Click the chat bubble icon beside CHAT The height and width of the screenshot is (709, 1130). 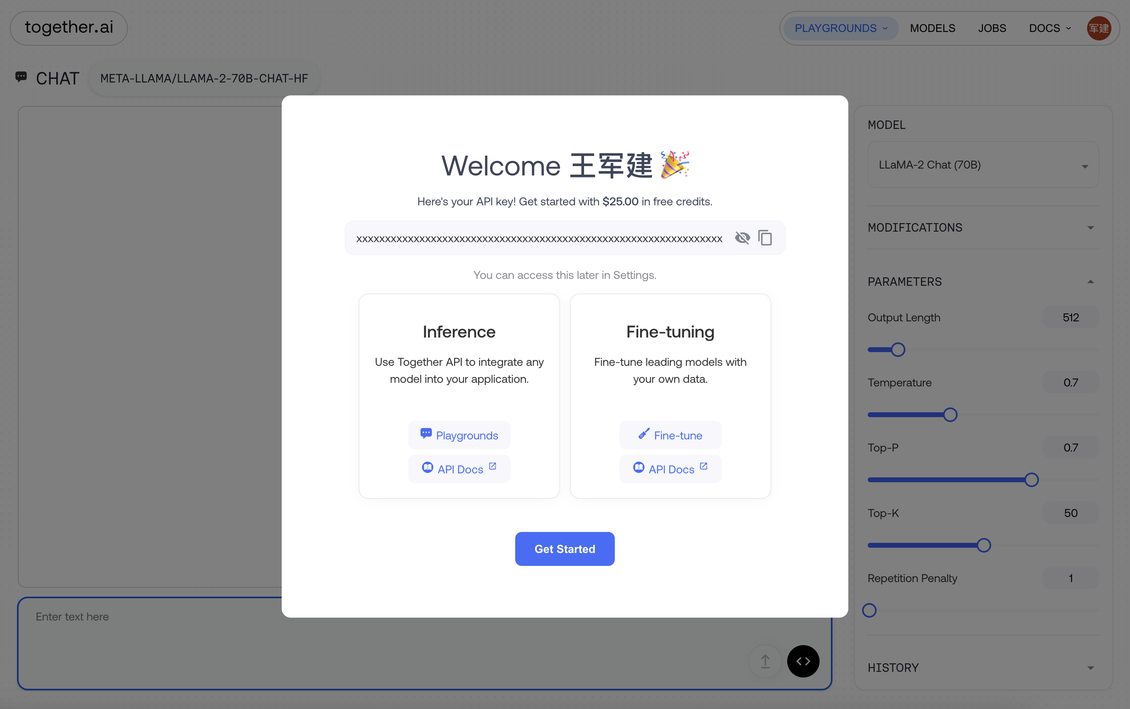21,77
